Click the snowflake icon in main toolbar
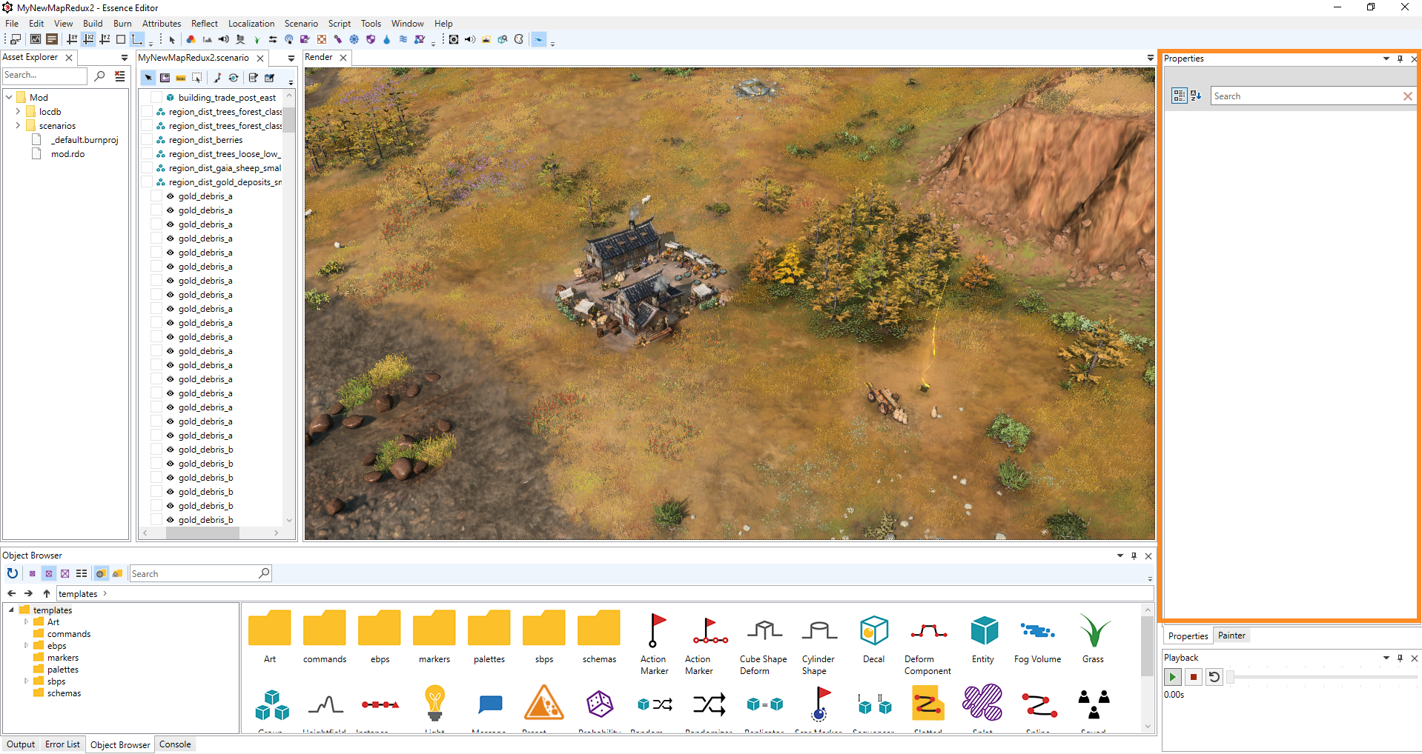Viewport: 1422px width, 754px height. tap(354, 39)
